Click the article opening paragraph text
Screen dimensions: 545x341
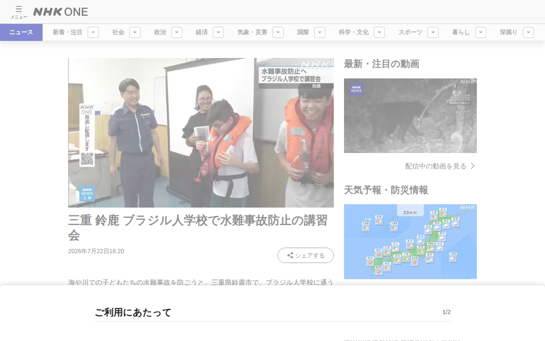click(x=201, y=282)
